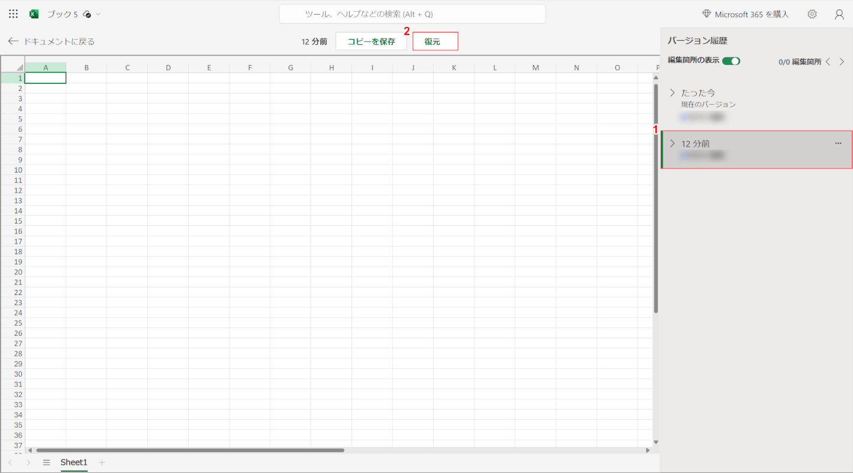The height and width of the screenshot is (473, 853).
Task: Click the 0/0 編集箇所 counter text
Action: pyautogui.click(x=800, y=61)
